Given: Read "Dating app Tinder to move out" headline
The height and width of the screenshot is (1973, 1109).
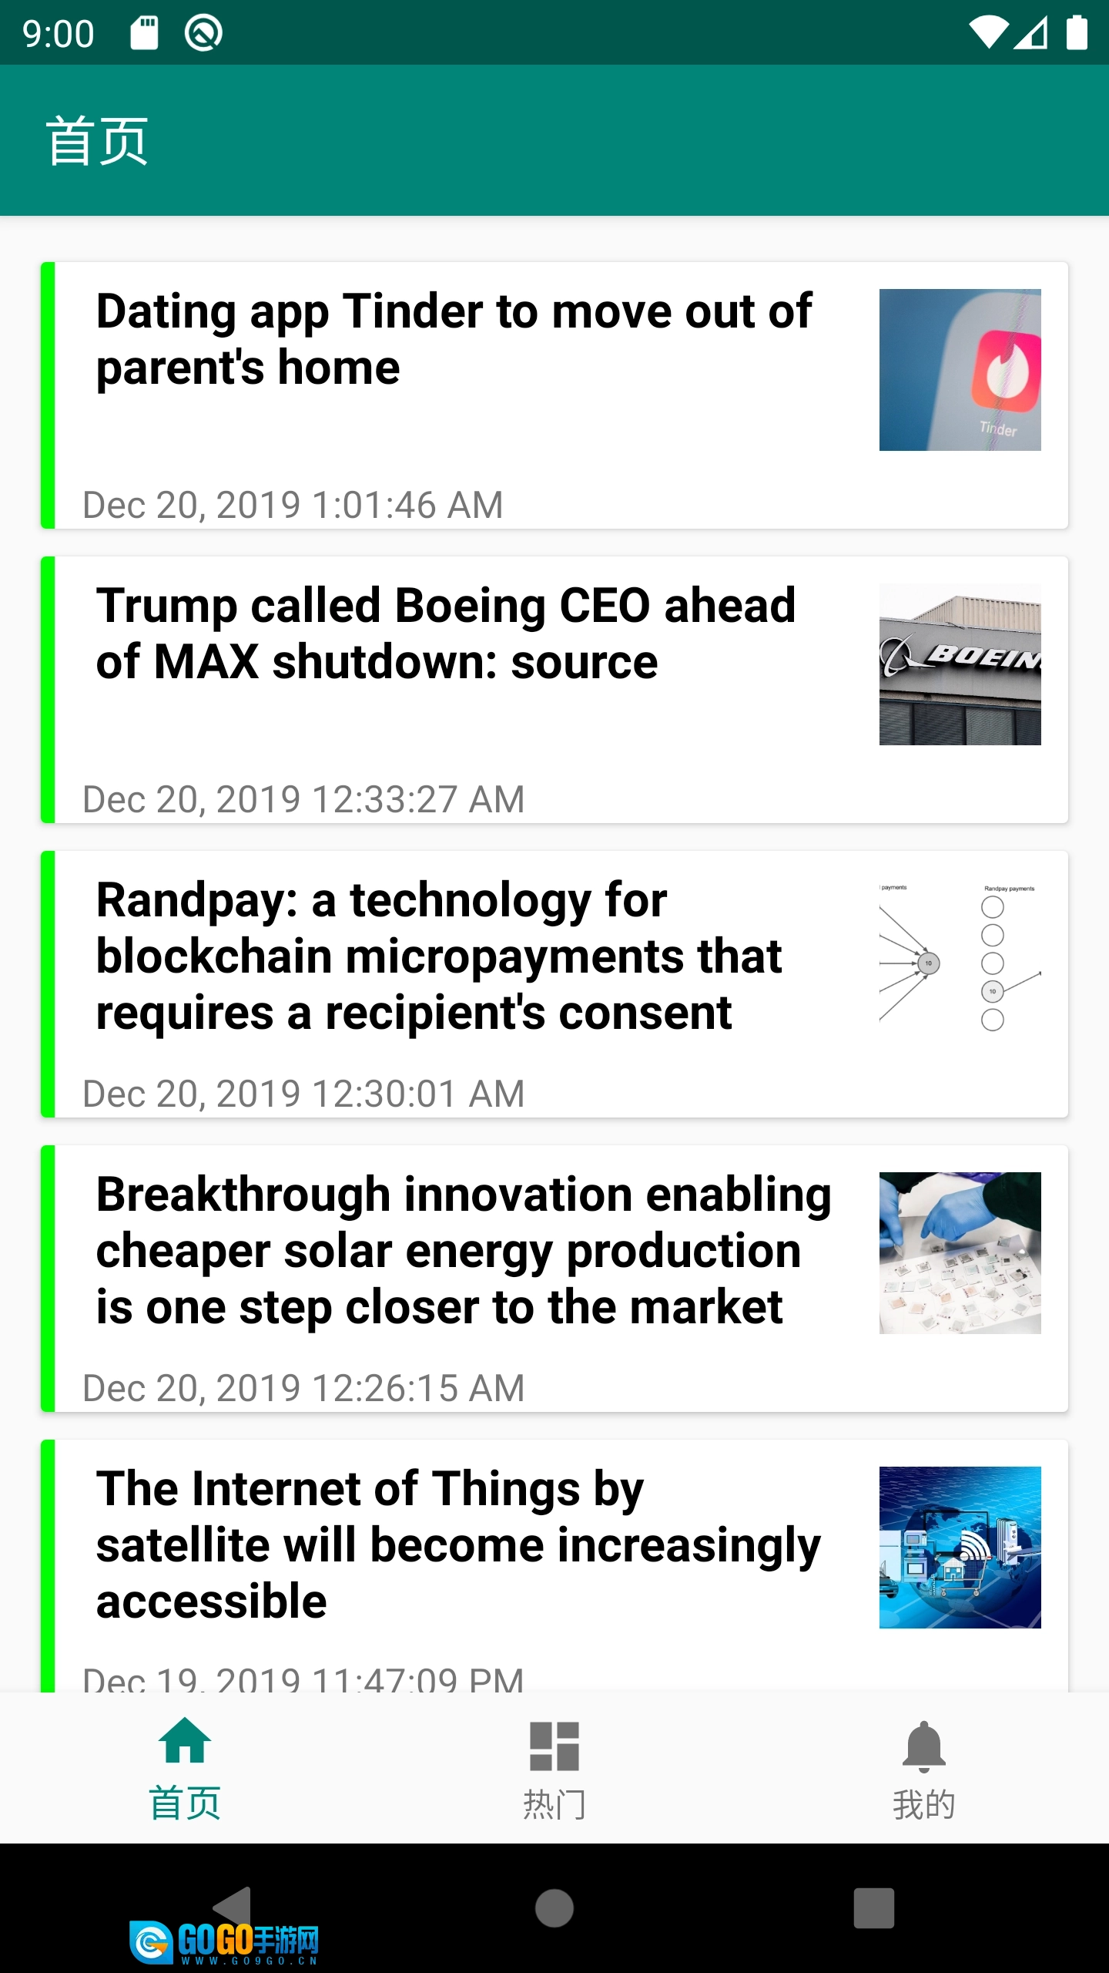Looking at the screenshot, I should 454,339.
